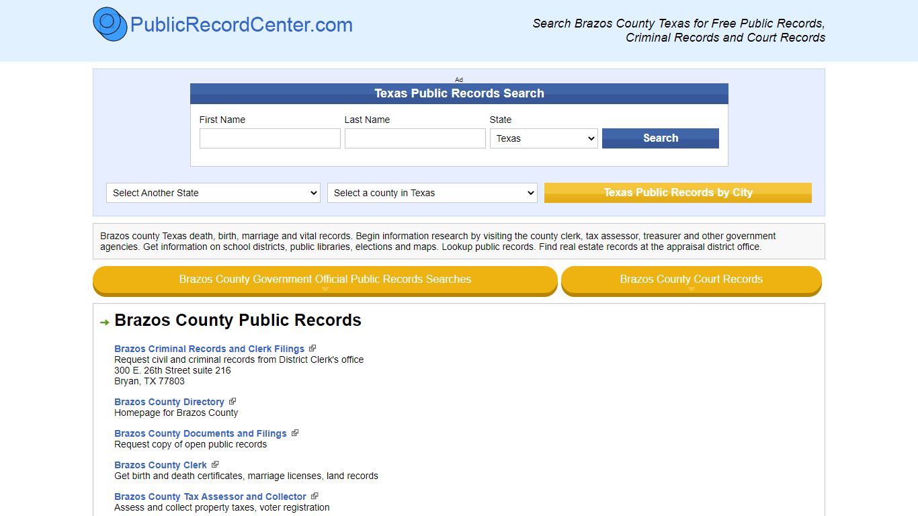Click the PublicRecordCenter.com logo icon

[x=110, y=24]
